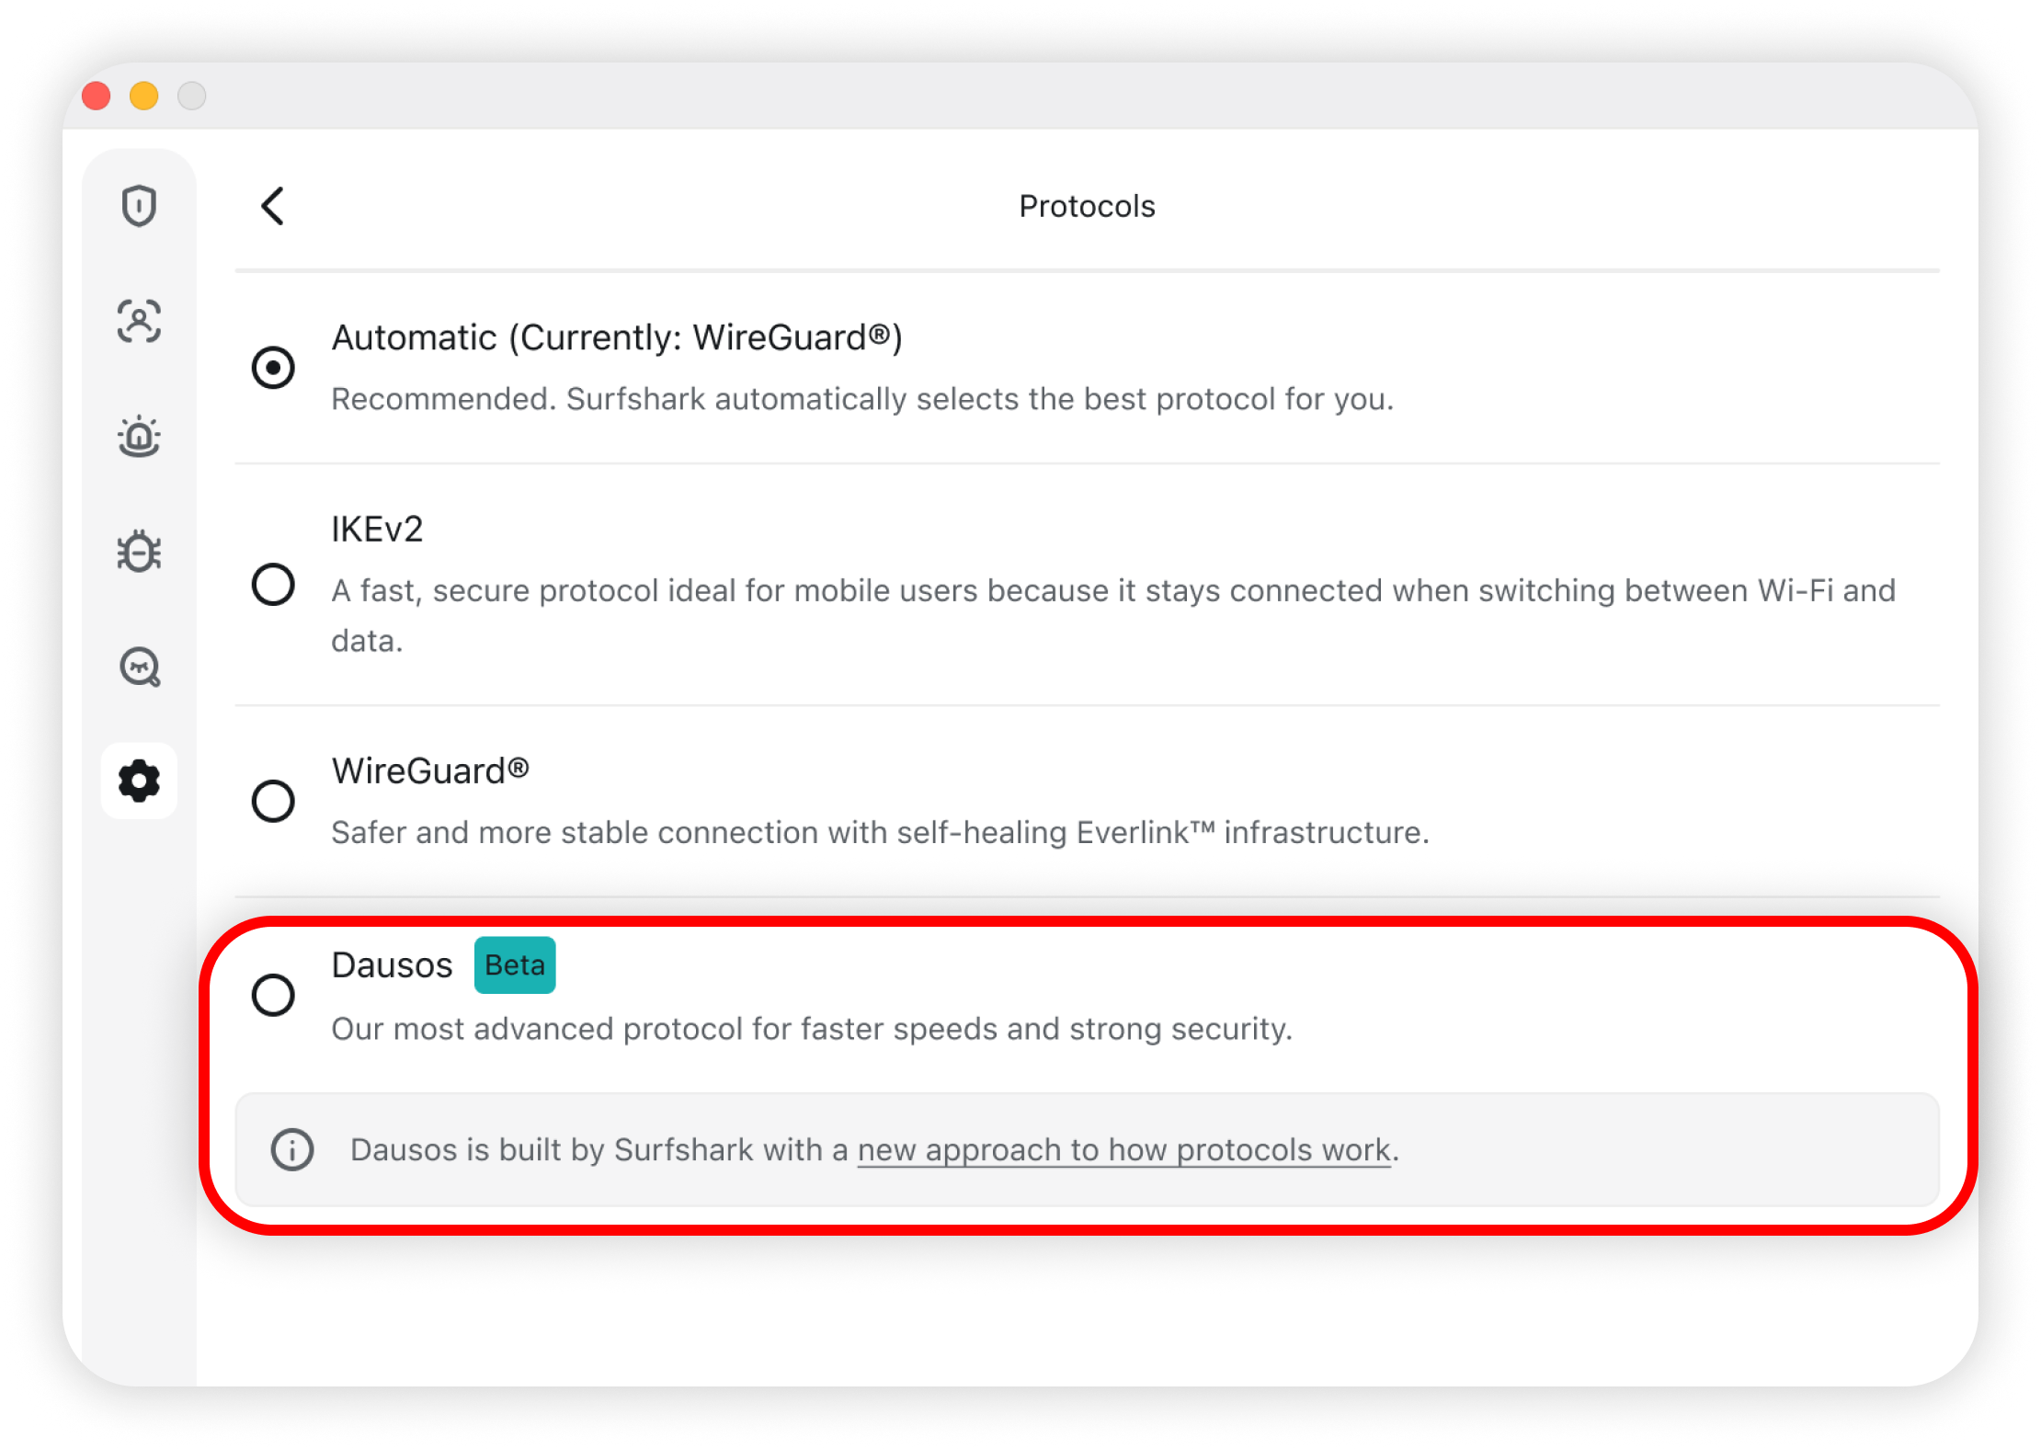Screen dimensions: 2041x1449
Task: Open the Search magnifier sidebar icon
Action: [140, 667]
